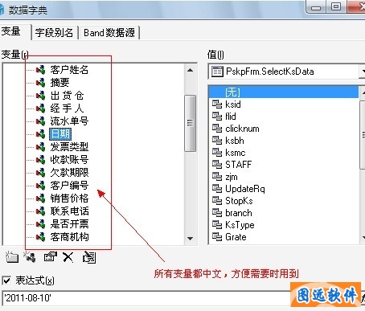Select the 流水单号 variable
This screenshot has width=365, height=311.
pos(69,121)
